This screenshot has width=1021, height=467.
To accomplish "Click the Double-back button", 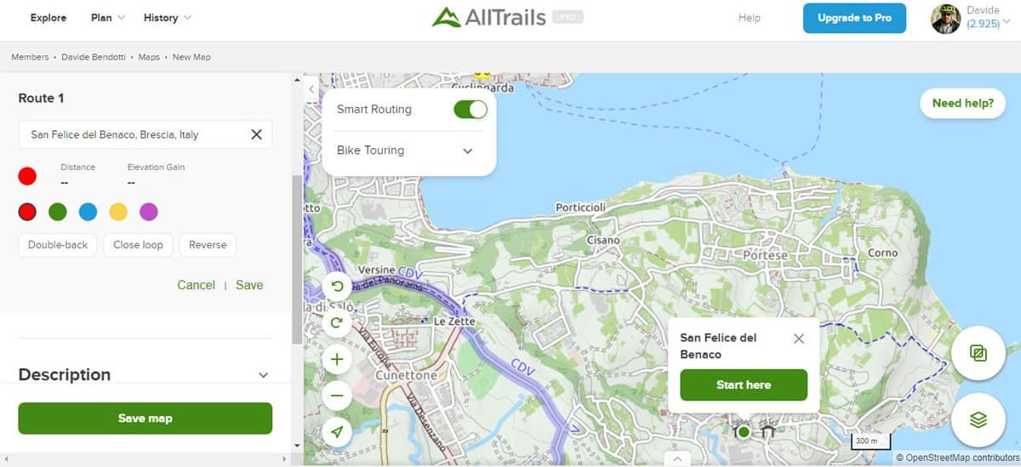I will click(58, 245).
